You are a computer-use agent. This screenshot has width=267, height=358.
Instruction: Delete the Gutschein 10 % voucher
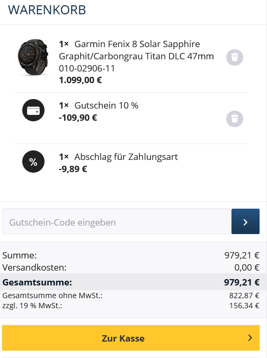(x=235, y=119)
